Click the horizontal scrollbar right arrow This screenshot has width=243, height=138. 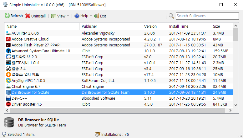(x=230, y=110)
